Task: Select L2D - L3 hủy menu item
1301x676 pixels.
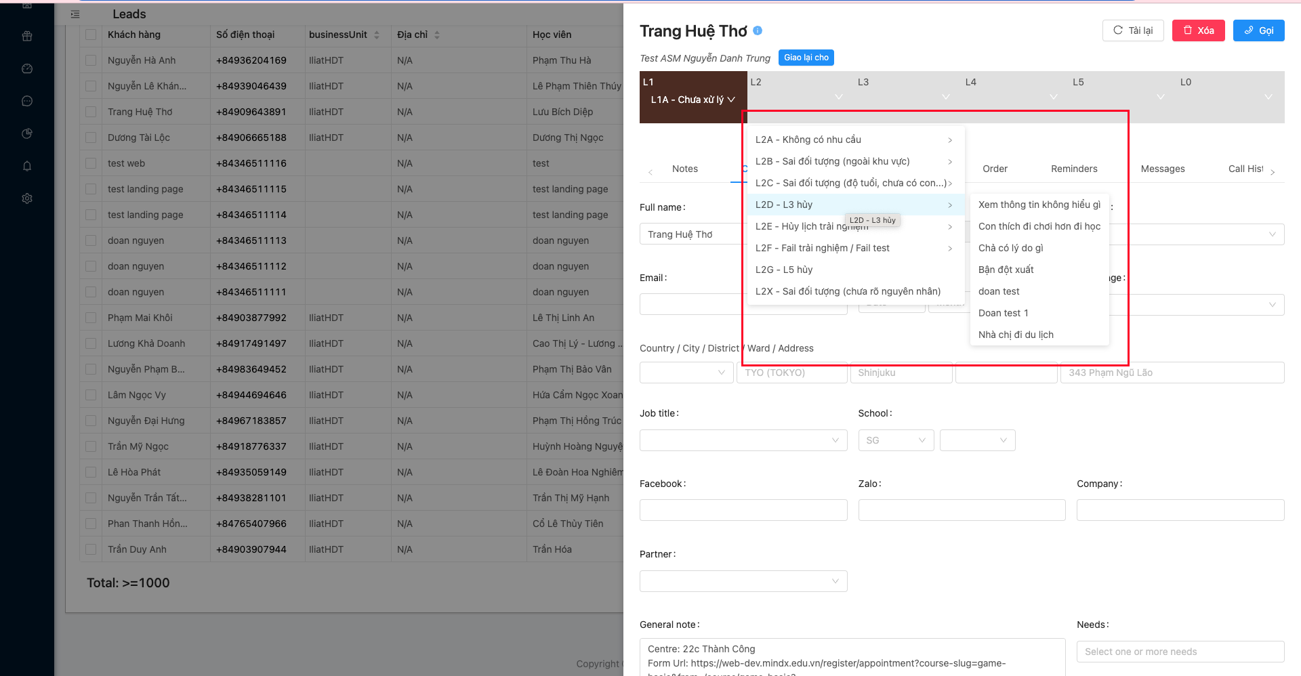Action: tap(855, 205)
